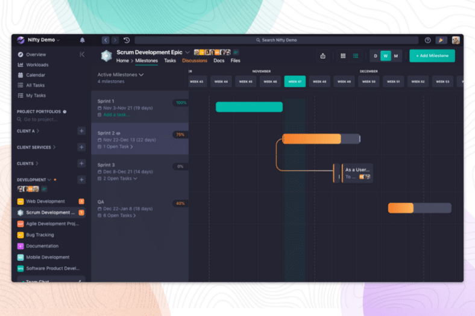
Task: Add a project to Client A
Action: coord(81,131)
